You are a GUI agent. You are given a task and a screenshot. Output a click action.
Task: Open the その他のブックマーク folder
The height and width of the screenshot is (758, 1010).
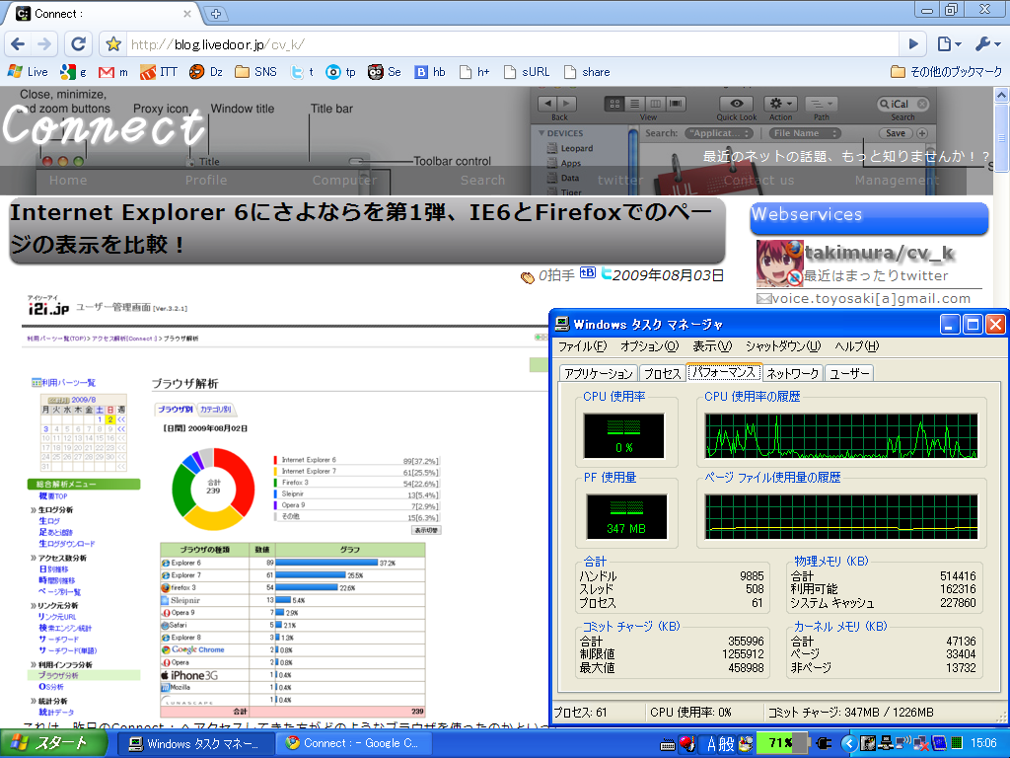coord(946,71)
